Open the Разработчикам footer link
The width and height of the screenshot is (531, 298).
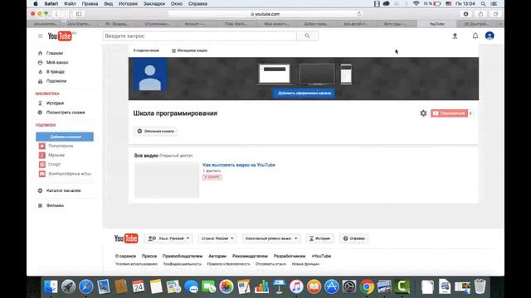click(x=290, y=256)
